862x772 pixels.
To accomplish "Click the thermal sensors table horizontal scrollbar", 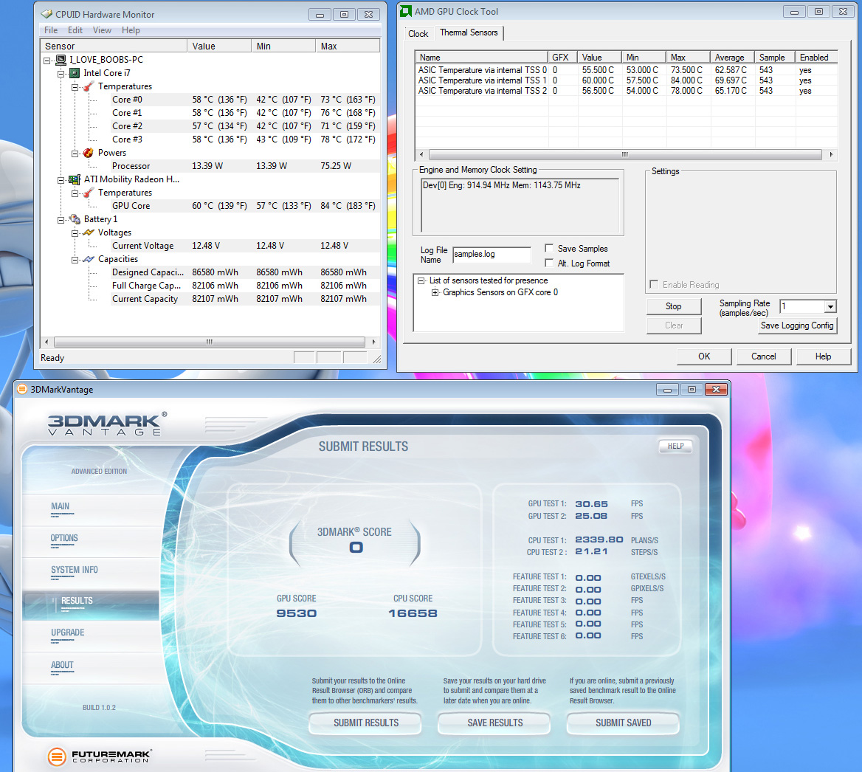I will pyautogui.click(x=625, y=154).
